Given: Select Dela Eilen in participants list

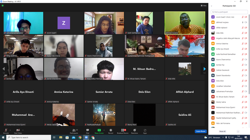Looking at the screenshot, I should pos(229,81).
